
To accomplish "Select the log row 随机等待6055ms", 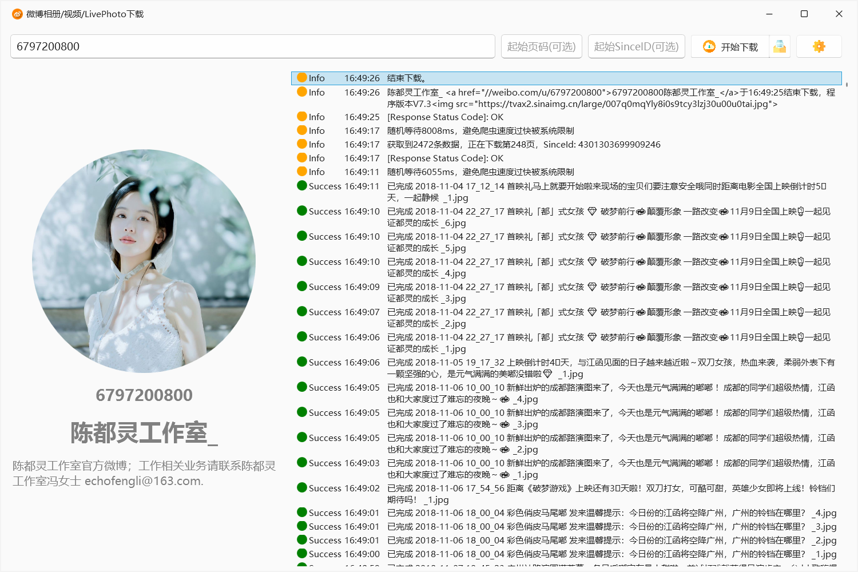I will point(566,172).
